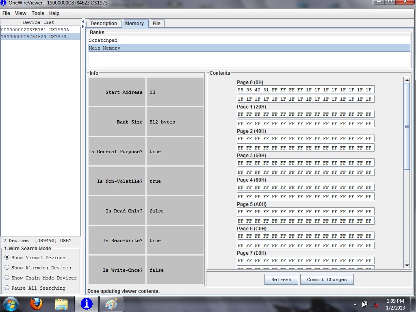Switch to the File tab
Viewport: 416px width, 312px height.
click(156, 23)
